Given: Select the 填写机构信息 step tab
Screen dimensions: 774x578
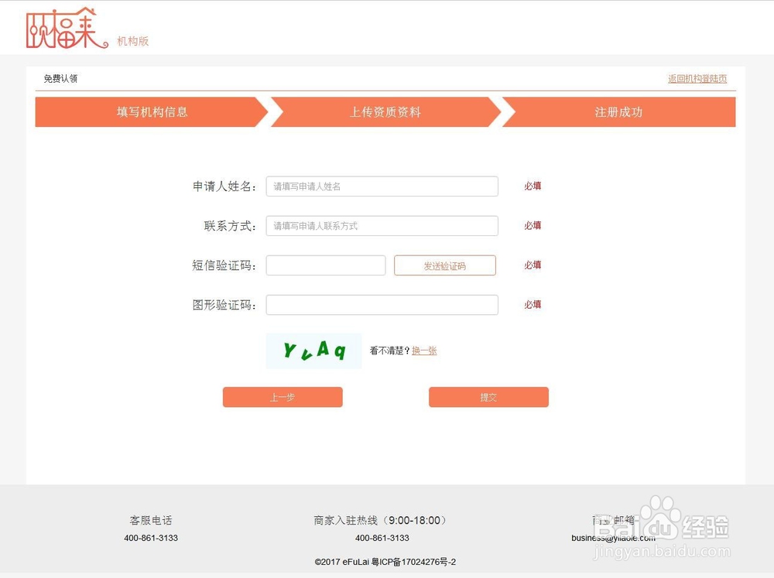Looking at the screenshot, I should (x=149, y=112).
